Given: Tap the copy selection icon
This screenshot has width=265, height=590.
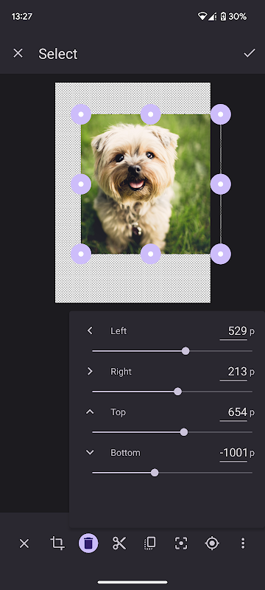Looking at the screenshot, I should [149, 543].
